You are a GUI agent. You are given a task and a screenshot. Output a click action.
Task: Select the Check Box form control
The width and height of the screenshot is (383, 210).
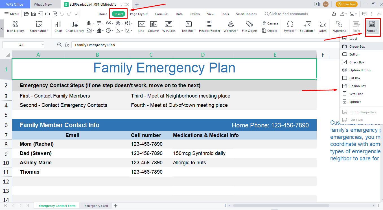click(357, 62)
